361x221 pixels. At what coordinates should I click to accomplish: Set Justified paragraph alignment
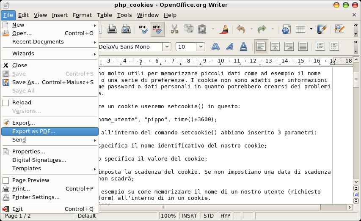click(303, 46)
